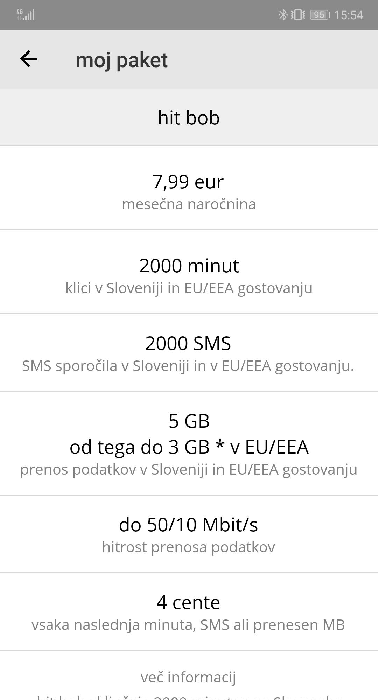Tap the 7,99 eur price
This screenshot has height=700, width=378.
coord(188,182)
